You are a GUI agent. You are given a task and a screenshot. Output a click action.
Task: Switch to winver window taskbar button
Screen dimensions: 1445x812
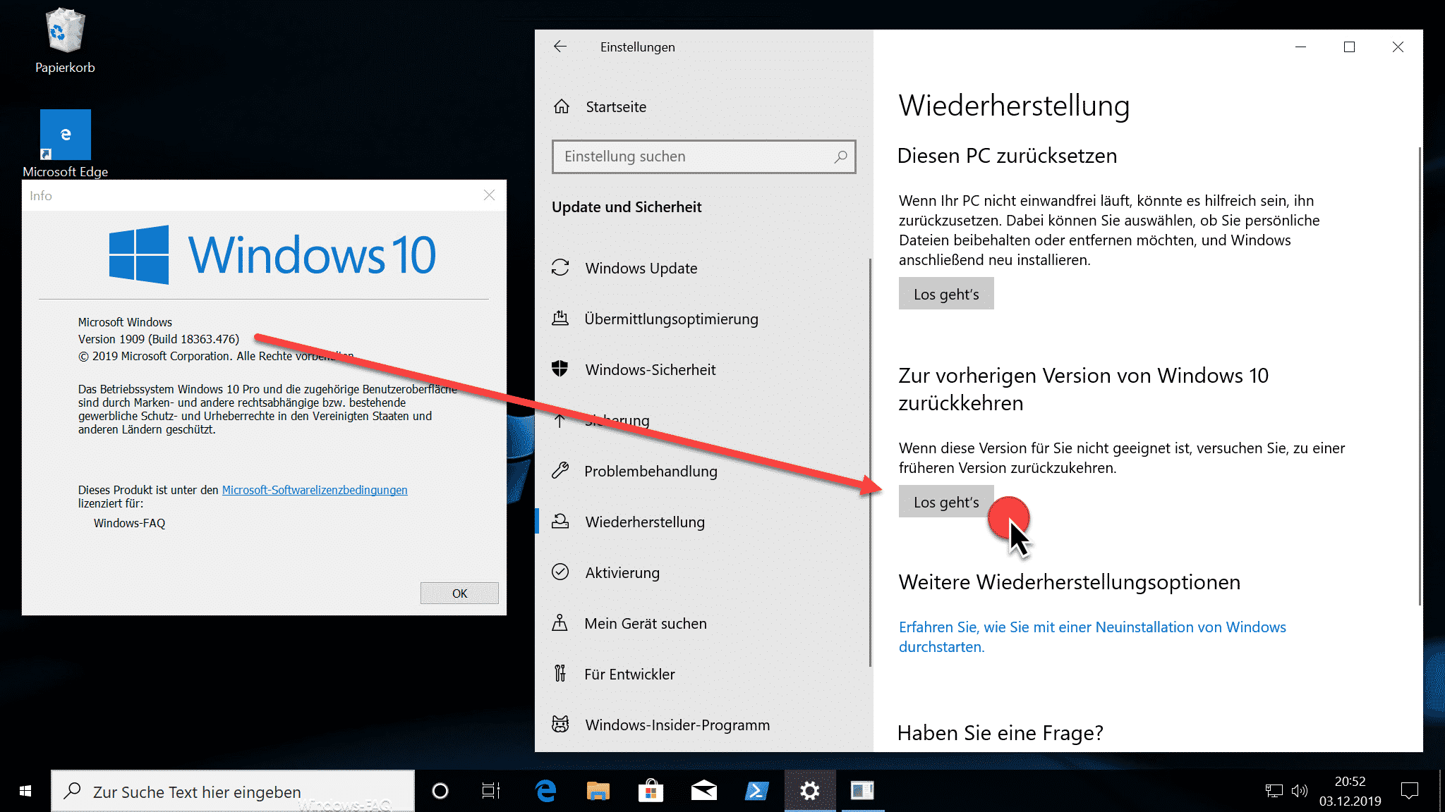(862, 791)
